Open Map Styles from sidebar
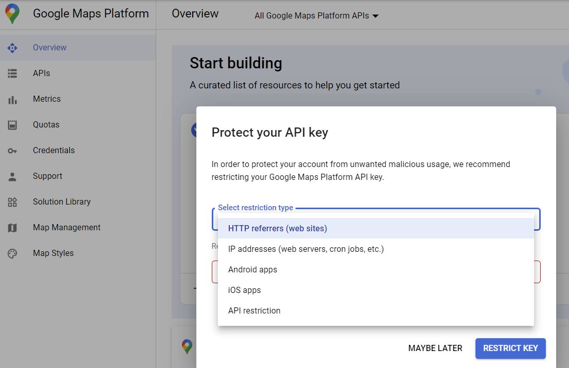This screenshot has height=368, width=569. (78, 254)
